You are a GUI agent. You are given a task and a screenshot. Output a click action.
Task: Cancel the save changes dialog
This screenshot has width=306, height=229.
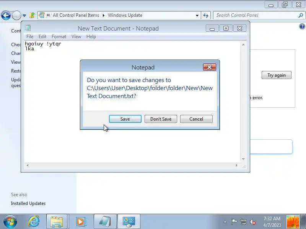(x=196, y=119)
